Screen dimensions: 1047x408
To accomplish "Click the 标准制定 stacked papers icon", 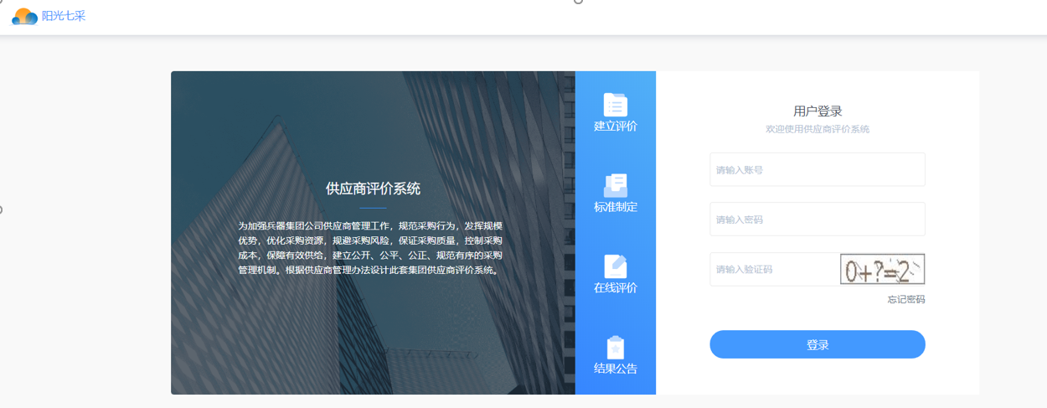I will pos(616,185).
